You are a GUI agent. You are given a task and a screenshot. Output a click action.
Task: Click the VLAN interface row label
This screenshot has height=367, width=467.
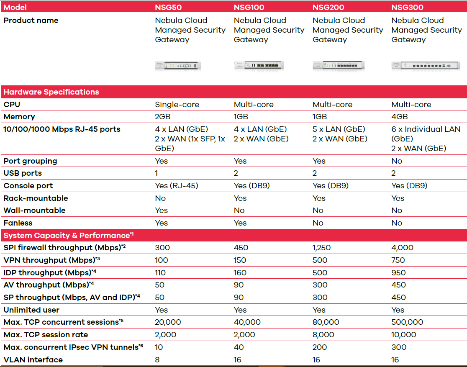click(33, 360)
